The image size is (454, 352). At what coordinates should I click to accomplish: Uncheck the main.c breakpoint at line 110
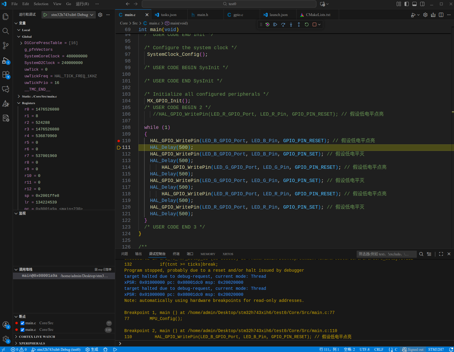(22, 330)
